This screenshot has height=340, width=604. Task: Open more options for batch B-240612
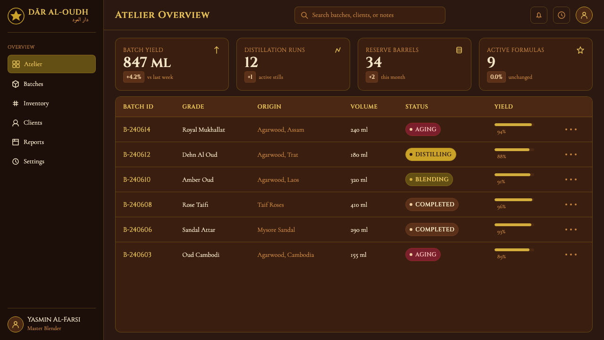click(x=571, y=154)
